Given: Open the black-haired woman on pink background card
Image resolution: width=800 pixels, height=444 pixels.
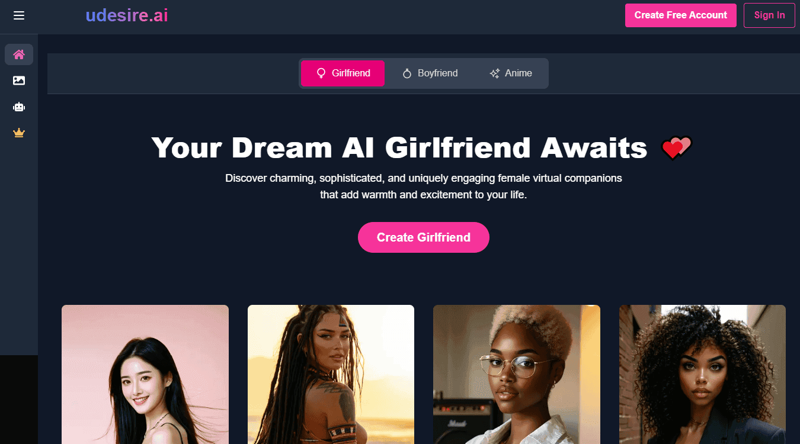Looking at the screenshot, I should [145, 374].
